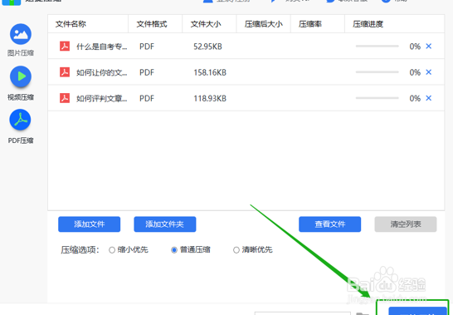Select the 清晰优先 radio option
This screenshot has width=453, height=315.
tap(236, 250)
